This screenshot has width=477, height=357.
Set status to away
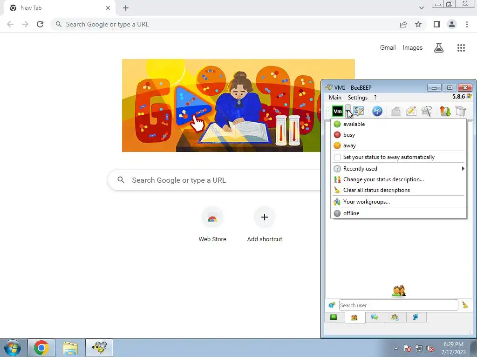click(399, 145)
